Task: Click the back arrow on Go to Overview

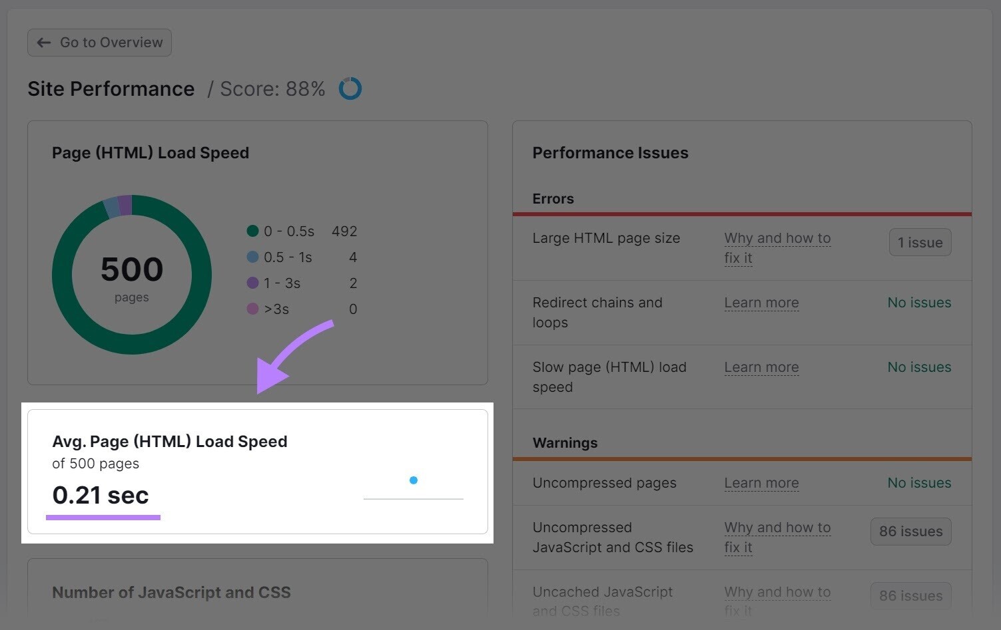Action: (44, 42)
